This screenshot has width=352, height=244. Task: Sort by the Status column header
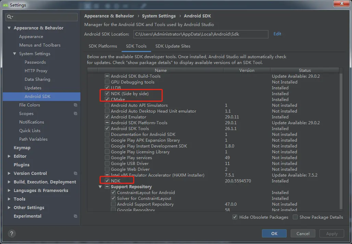click(305, 70)
